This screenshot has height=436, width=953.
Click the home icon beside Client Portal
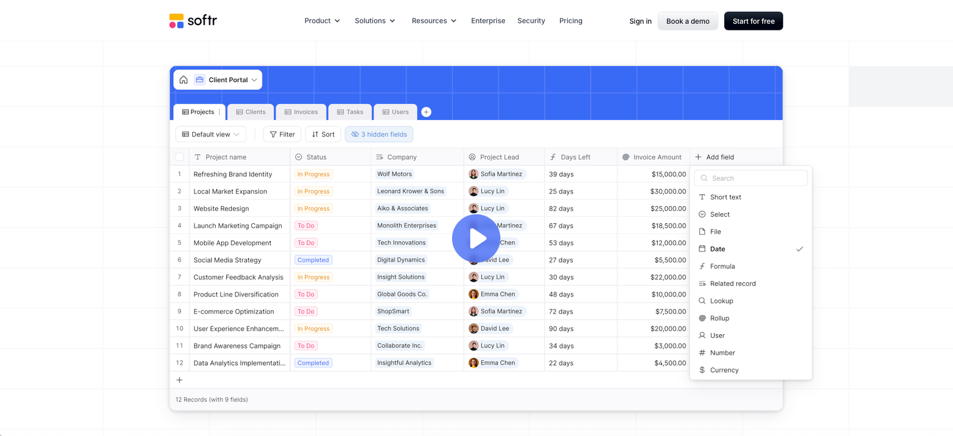(x=183, y=80)
